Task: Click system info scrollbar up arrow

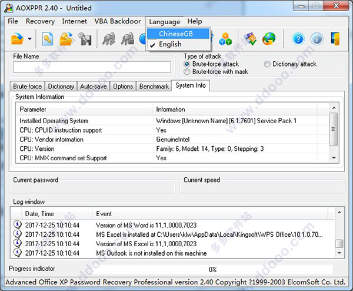Action: [334, 108]
